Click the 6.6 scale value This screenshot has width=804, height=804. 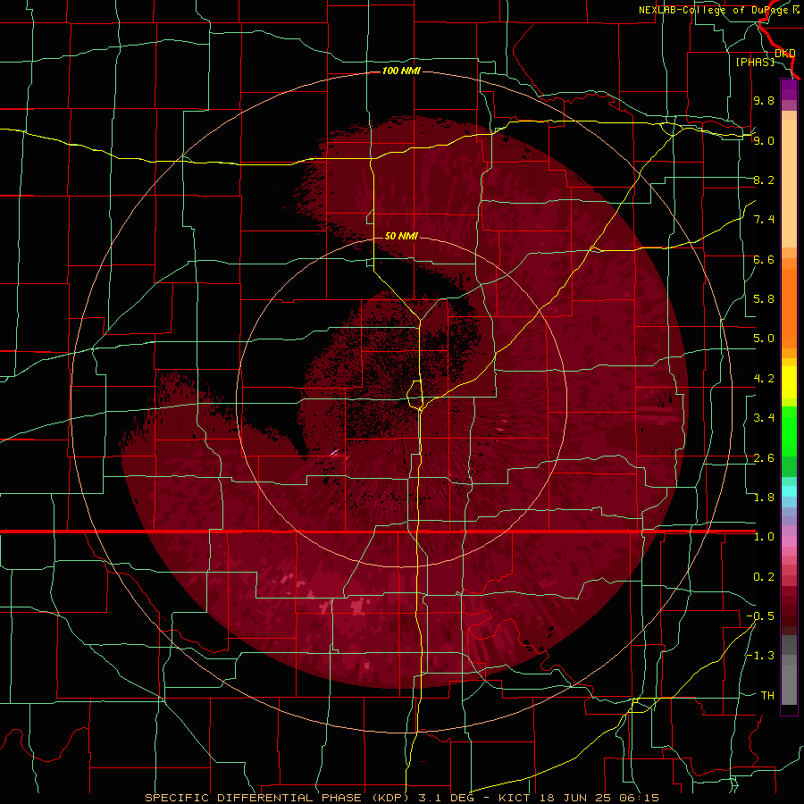click(x=764, y=259)
